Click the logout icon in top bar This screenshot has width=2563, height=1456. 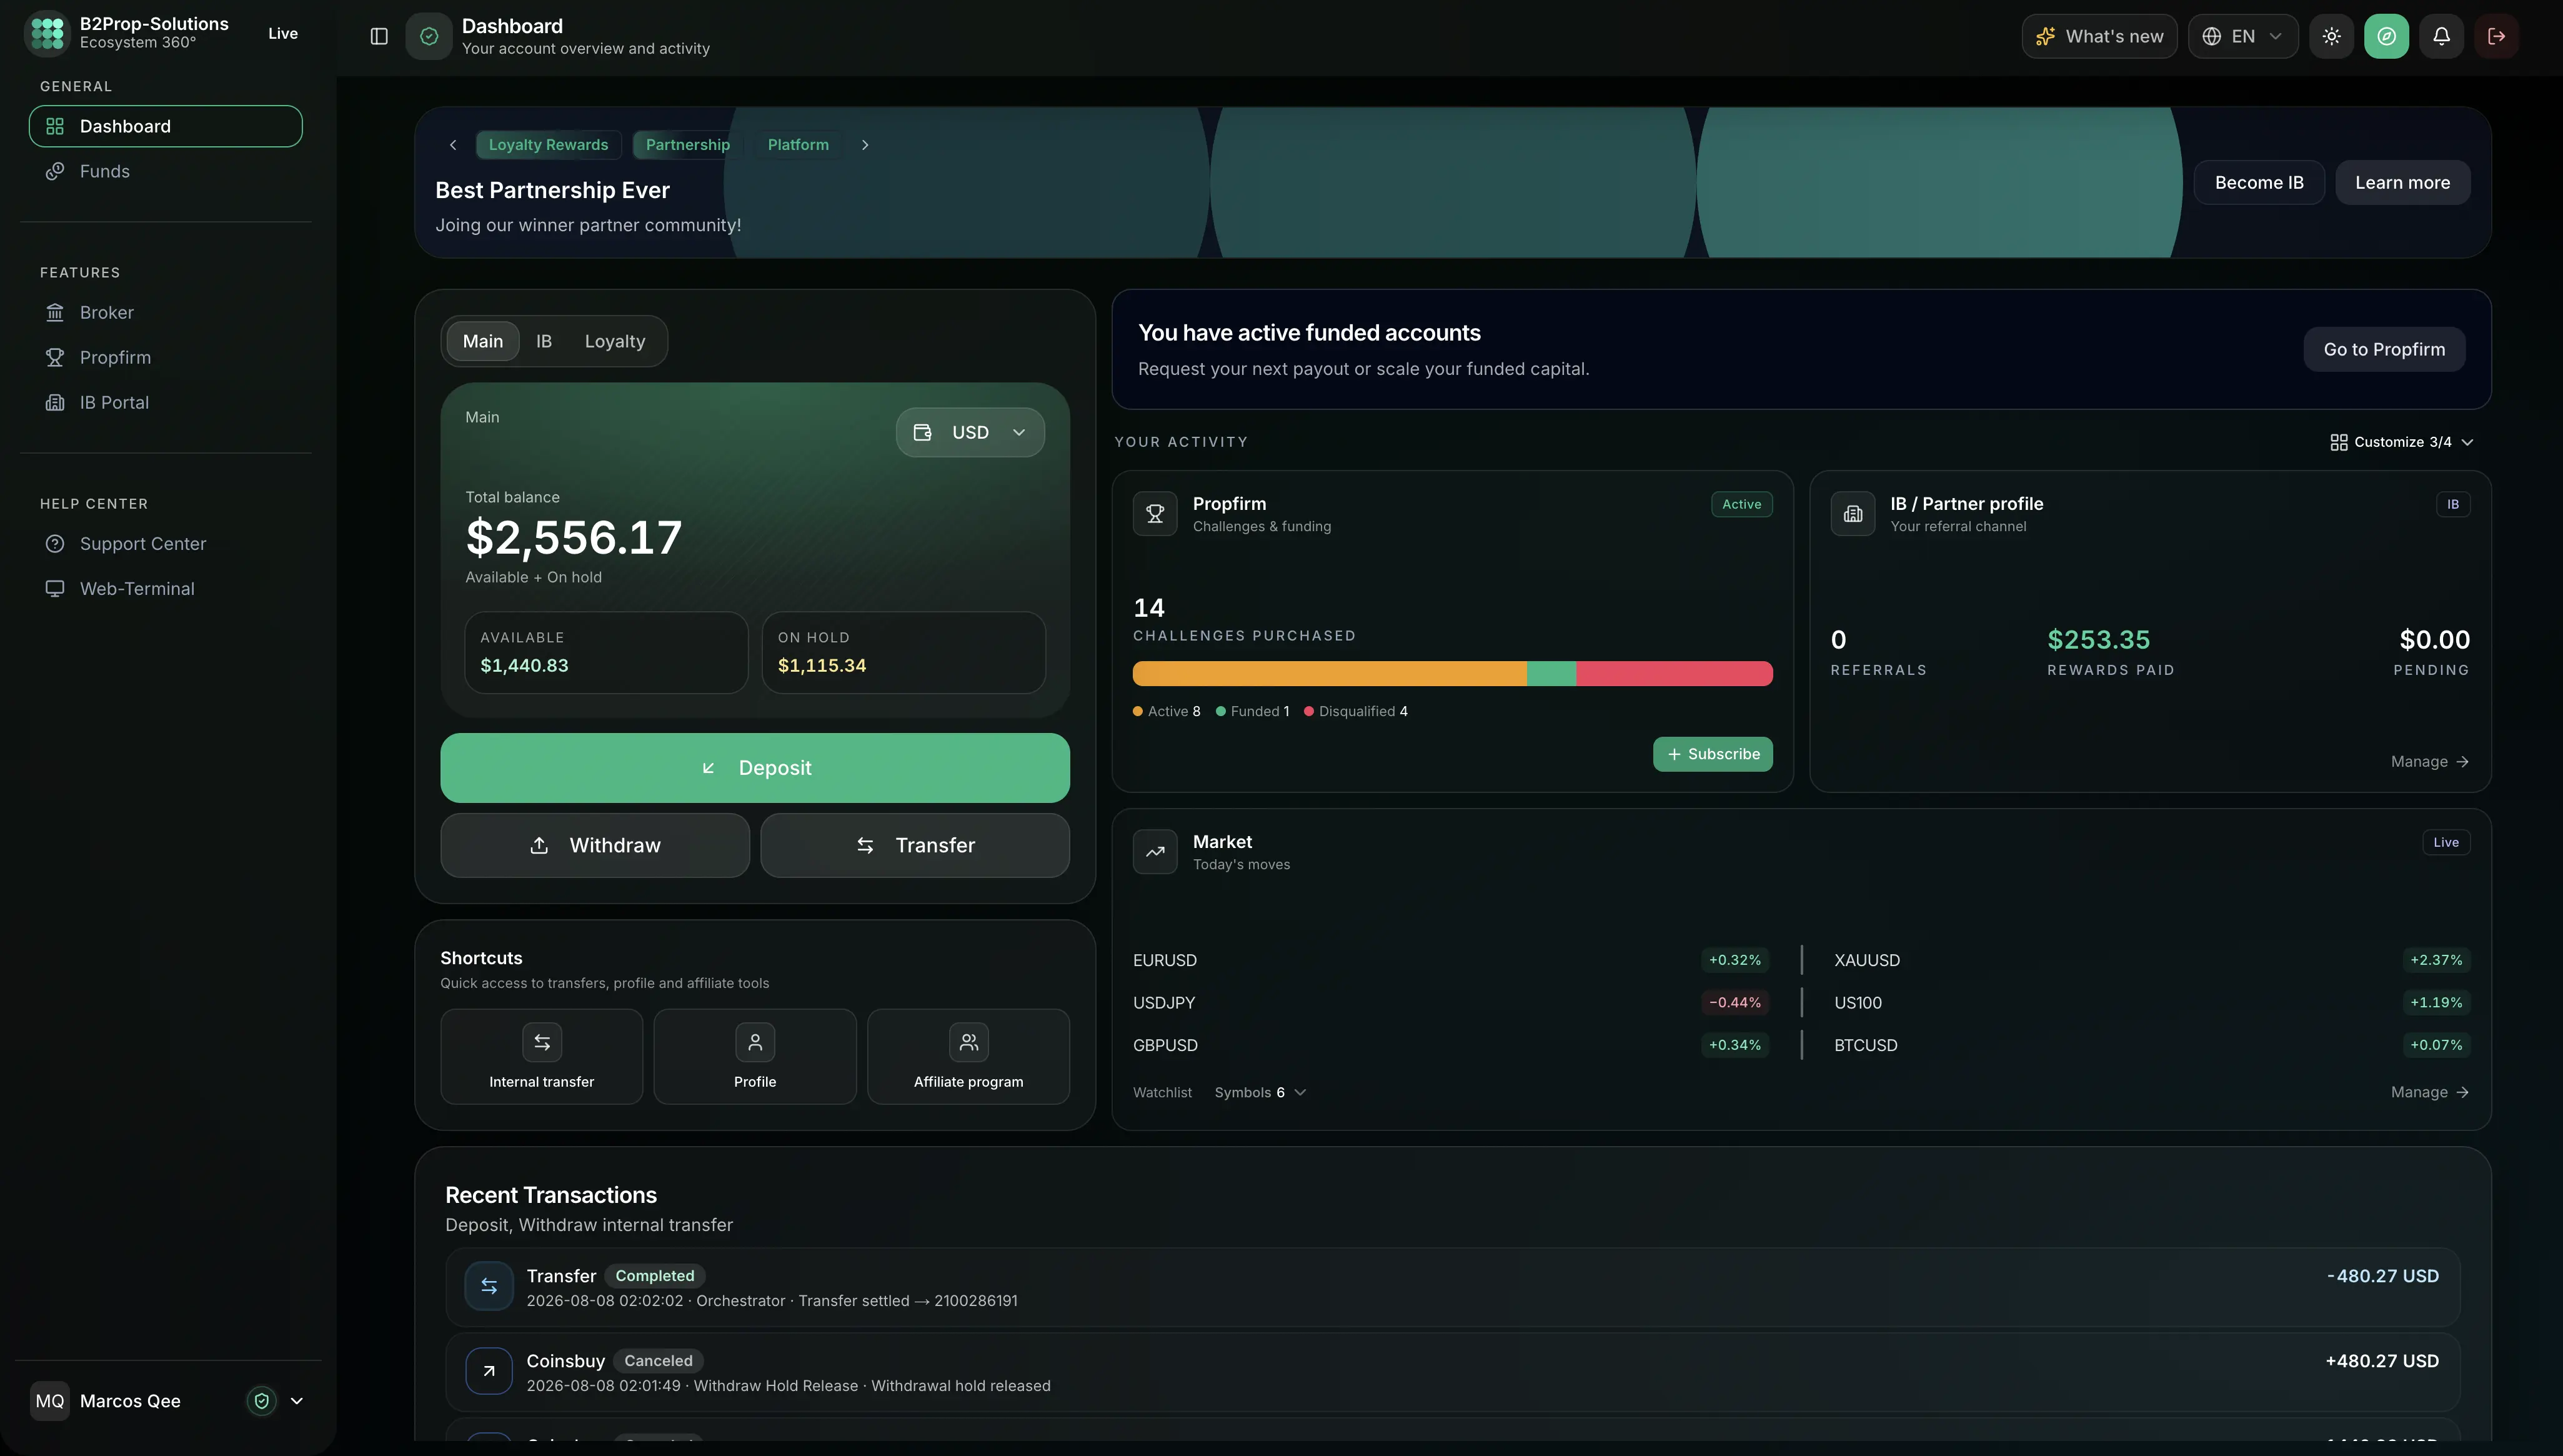(x=2496, y=36)
